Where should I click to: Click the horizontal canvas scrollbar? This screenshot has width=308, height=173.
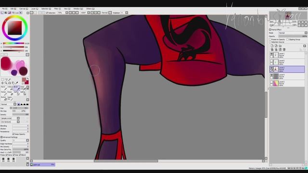(x=126, y=161)
